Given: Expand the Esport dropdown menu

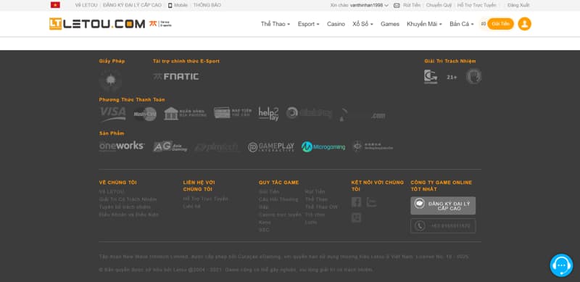Looking at the screenshot, I should (x=309, y=24).
